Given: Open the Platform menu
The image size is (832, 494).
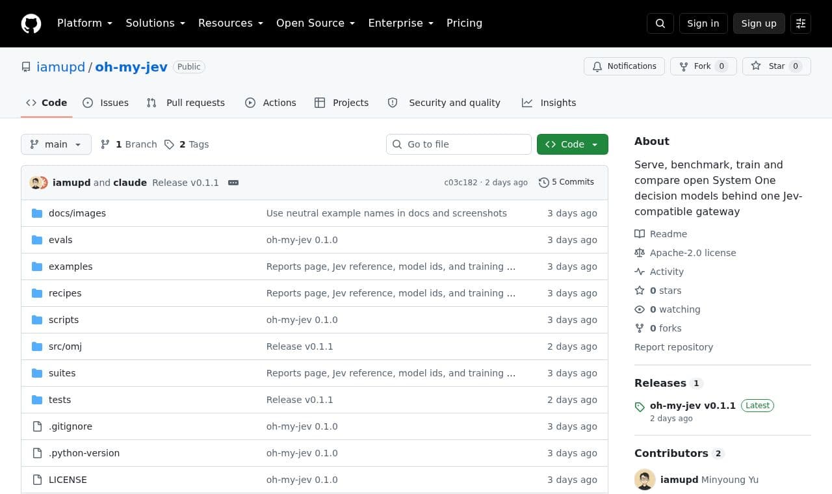Looking at the screenshot, I should pyautogui.click(x=84, y=23).
